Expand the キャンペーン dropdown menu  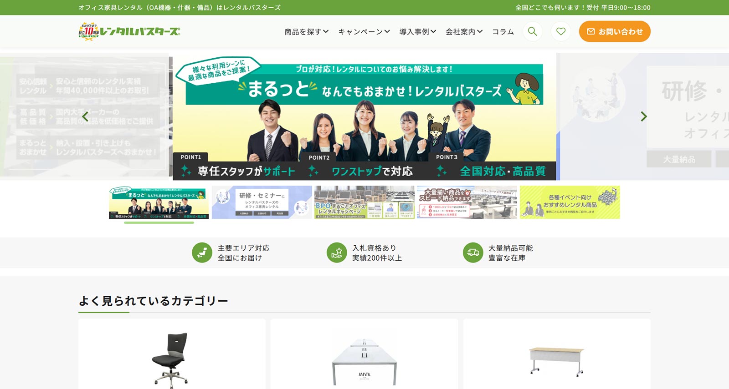click(364, 32)
